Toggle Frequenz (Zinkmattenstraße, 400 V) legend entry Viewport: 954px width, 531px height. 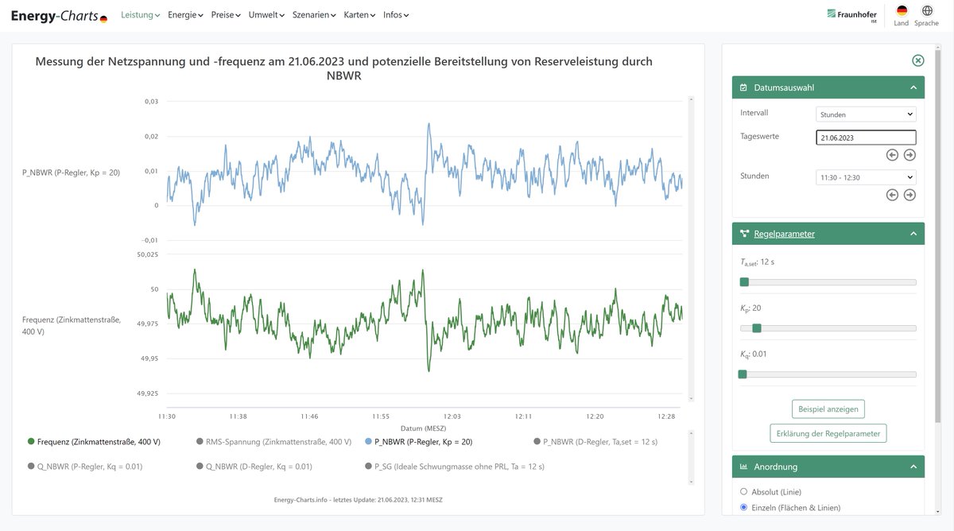pyautogui.click(x=94, y=441)
